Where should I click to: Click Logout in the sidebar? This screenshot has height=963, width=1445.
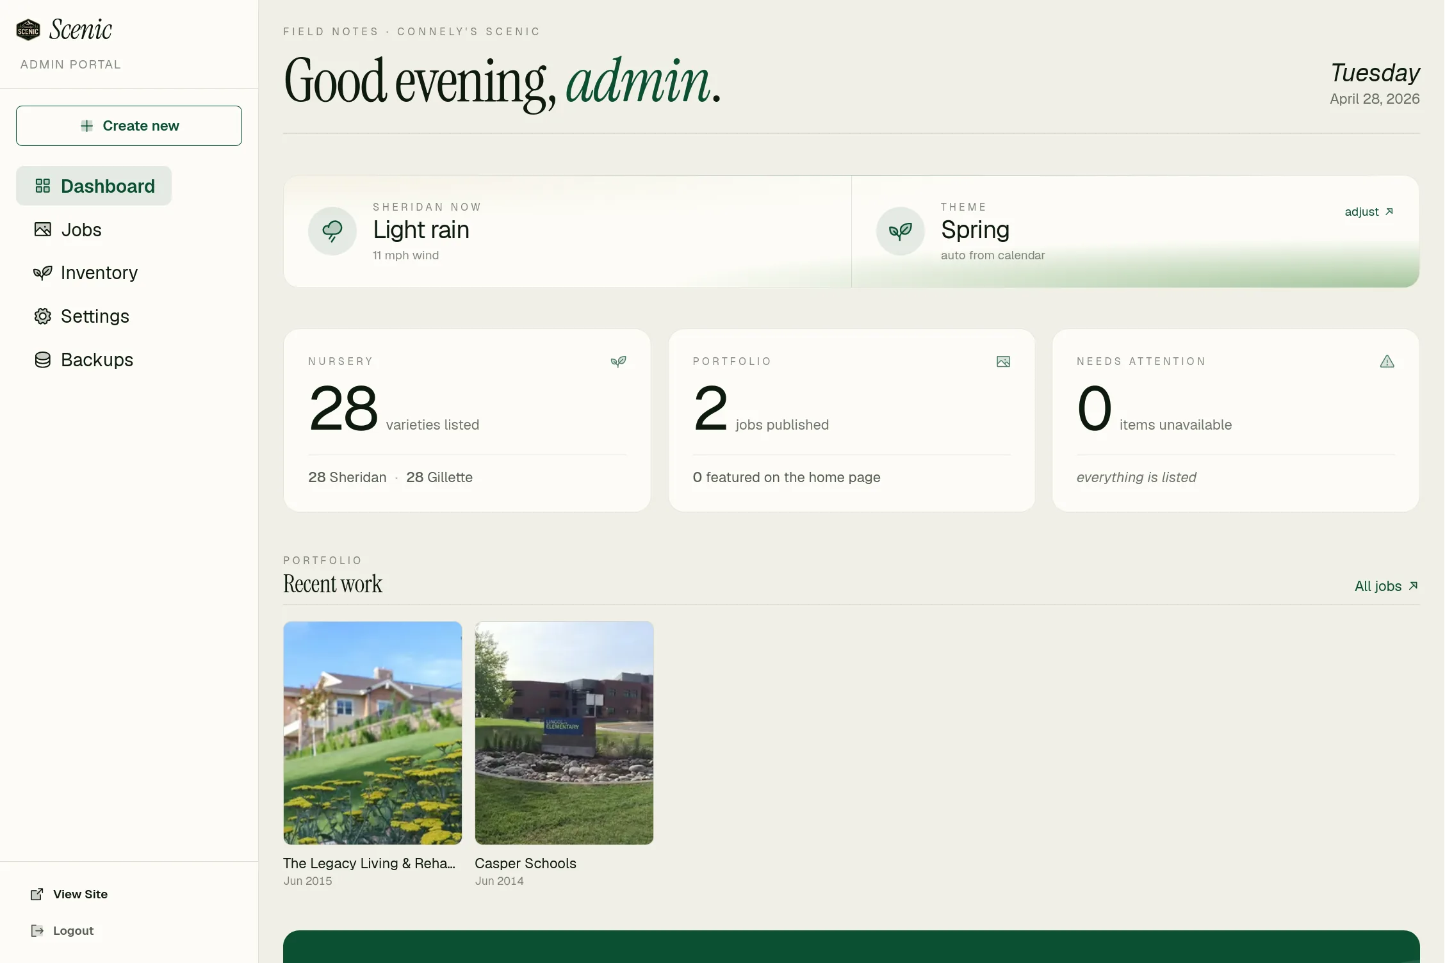pyautogui.click(x=62, y=930)
